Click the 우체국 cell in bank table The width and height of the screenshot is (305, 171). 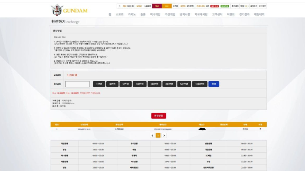click(x=134, y=156)
